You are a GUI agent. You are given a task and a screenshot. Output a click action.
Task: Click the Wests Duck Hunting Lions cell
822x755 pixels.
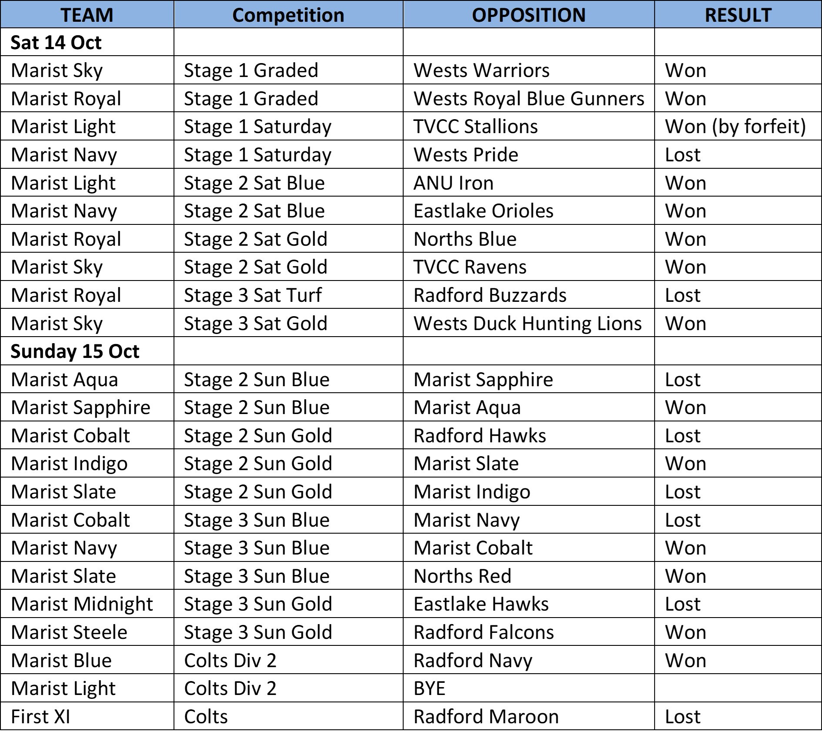click(x=527, y=324)
